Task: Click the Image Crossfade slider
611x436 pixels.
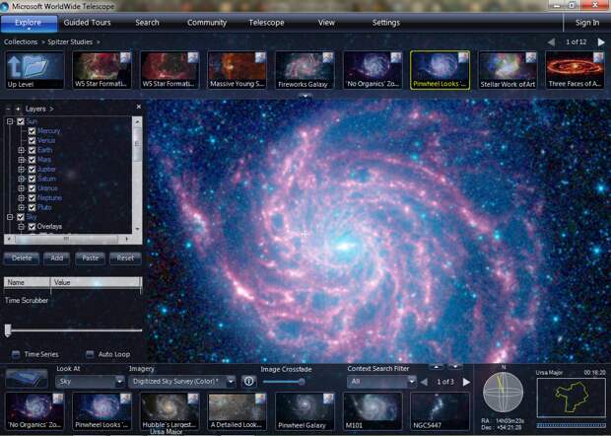Action: point(284,382)
